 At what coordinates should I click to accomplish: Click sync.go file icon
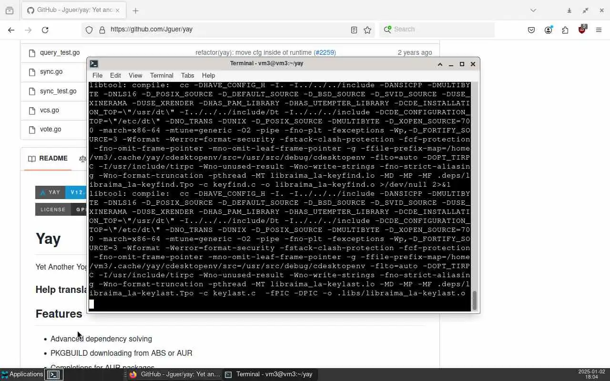pyautogui.click(x=32, y=72)
